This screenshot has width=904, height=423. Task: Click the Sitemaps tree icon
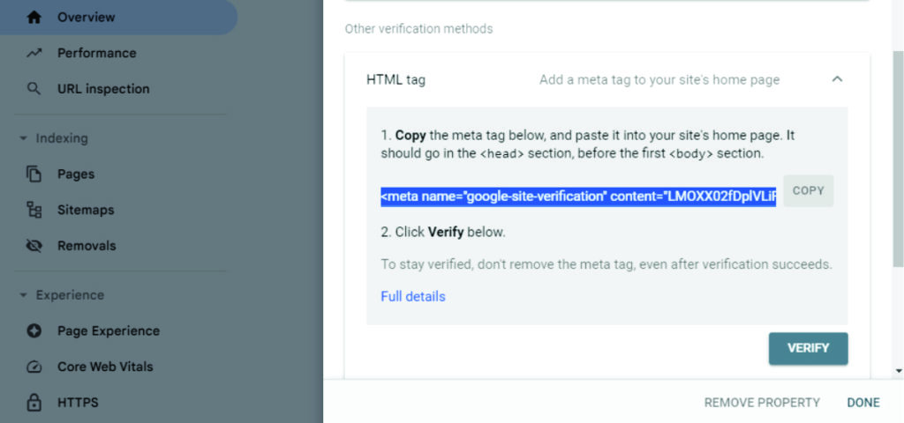[34, 210]
